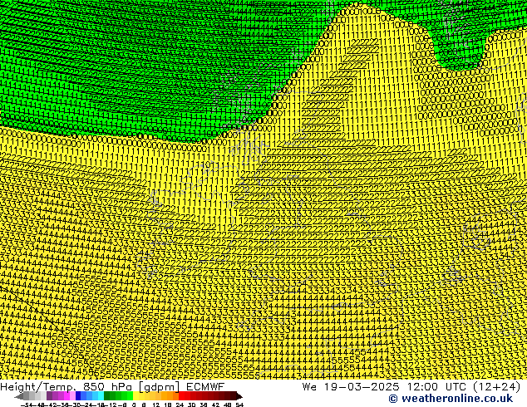Image resolution: width=527 pixels, height=407 pixels.
Task: Click the 42 label on the color scale
Action: (215, 405)
